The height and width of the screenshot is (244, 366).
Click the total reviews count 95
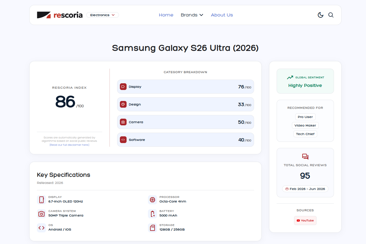pos(305,176)
